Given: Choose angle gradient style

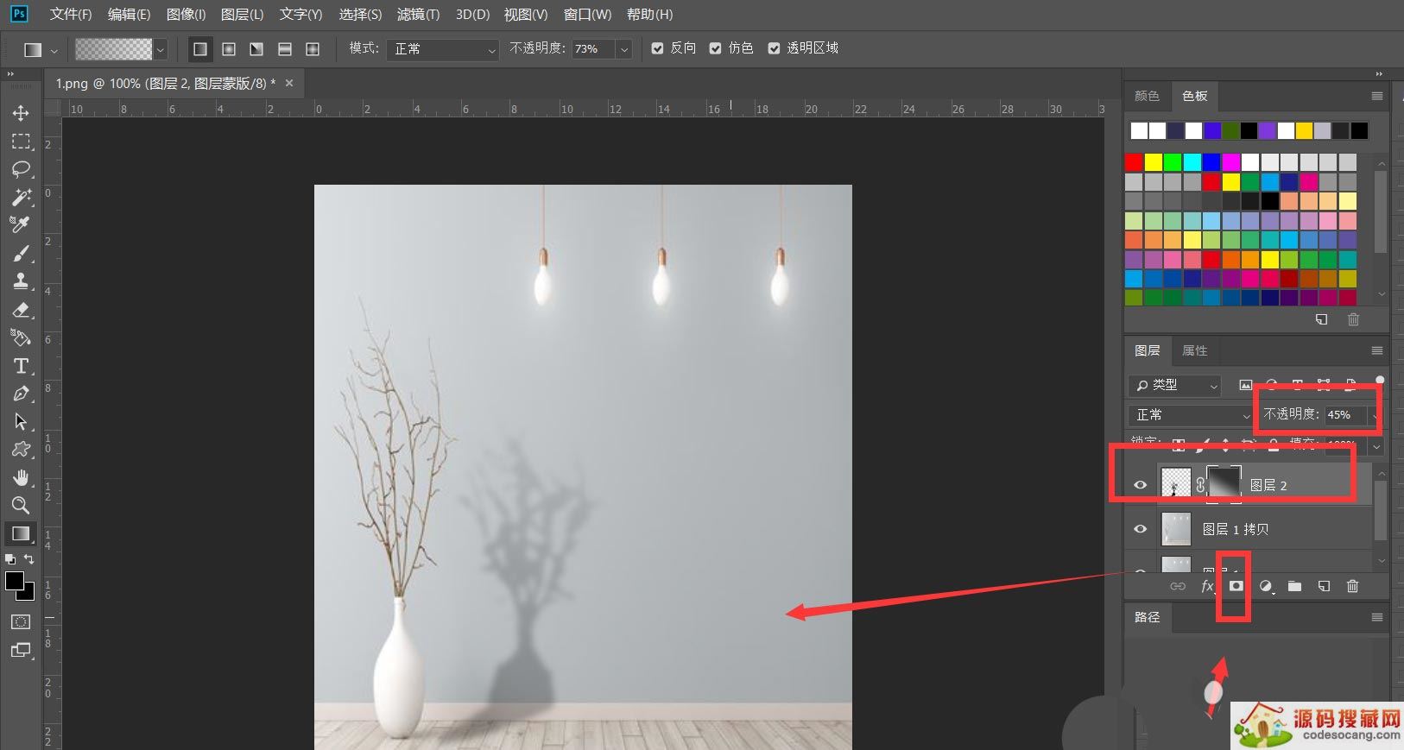Looking at the screenshot, I should [x=256, y=49].
